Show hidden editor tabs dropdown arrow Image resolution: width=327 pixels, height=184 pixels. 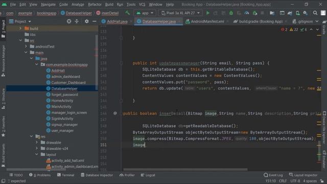(x=317, y=21)
